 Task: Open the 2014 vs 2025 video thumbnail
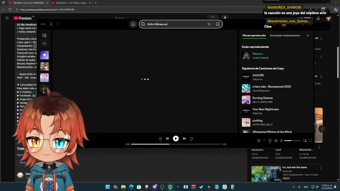[x=266, y=174]
